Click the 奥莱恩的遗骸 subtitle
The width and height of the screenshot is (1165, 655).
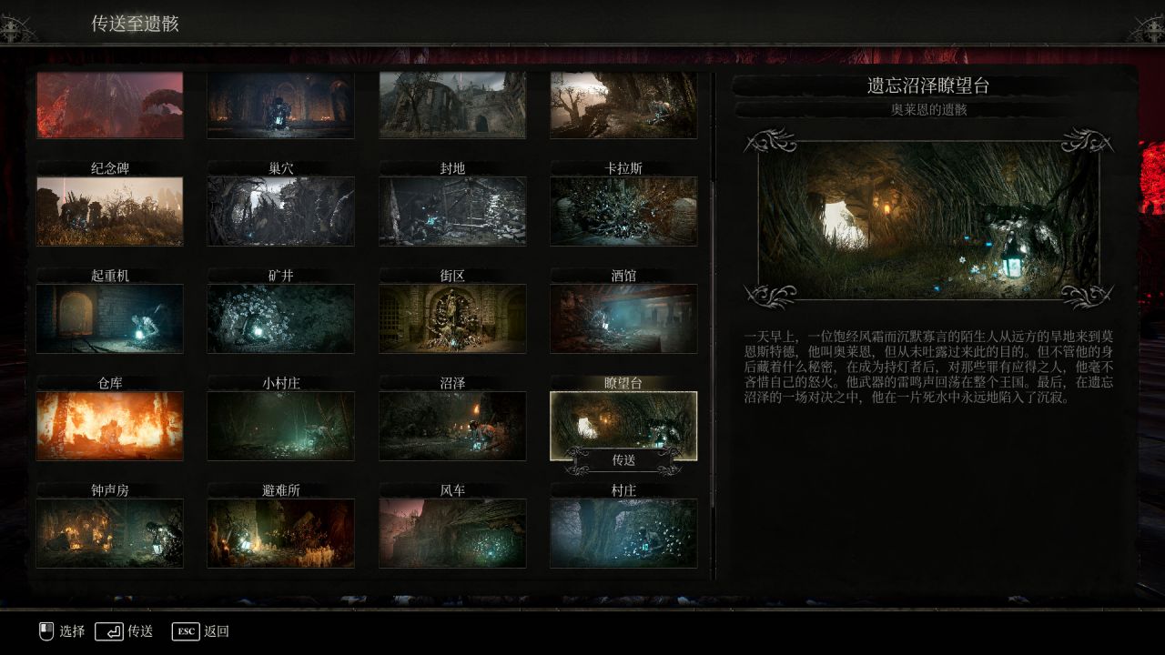(x=928, y=110)
